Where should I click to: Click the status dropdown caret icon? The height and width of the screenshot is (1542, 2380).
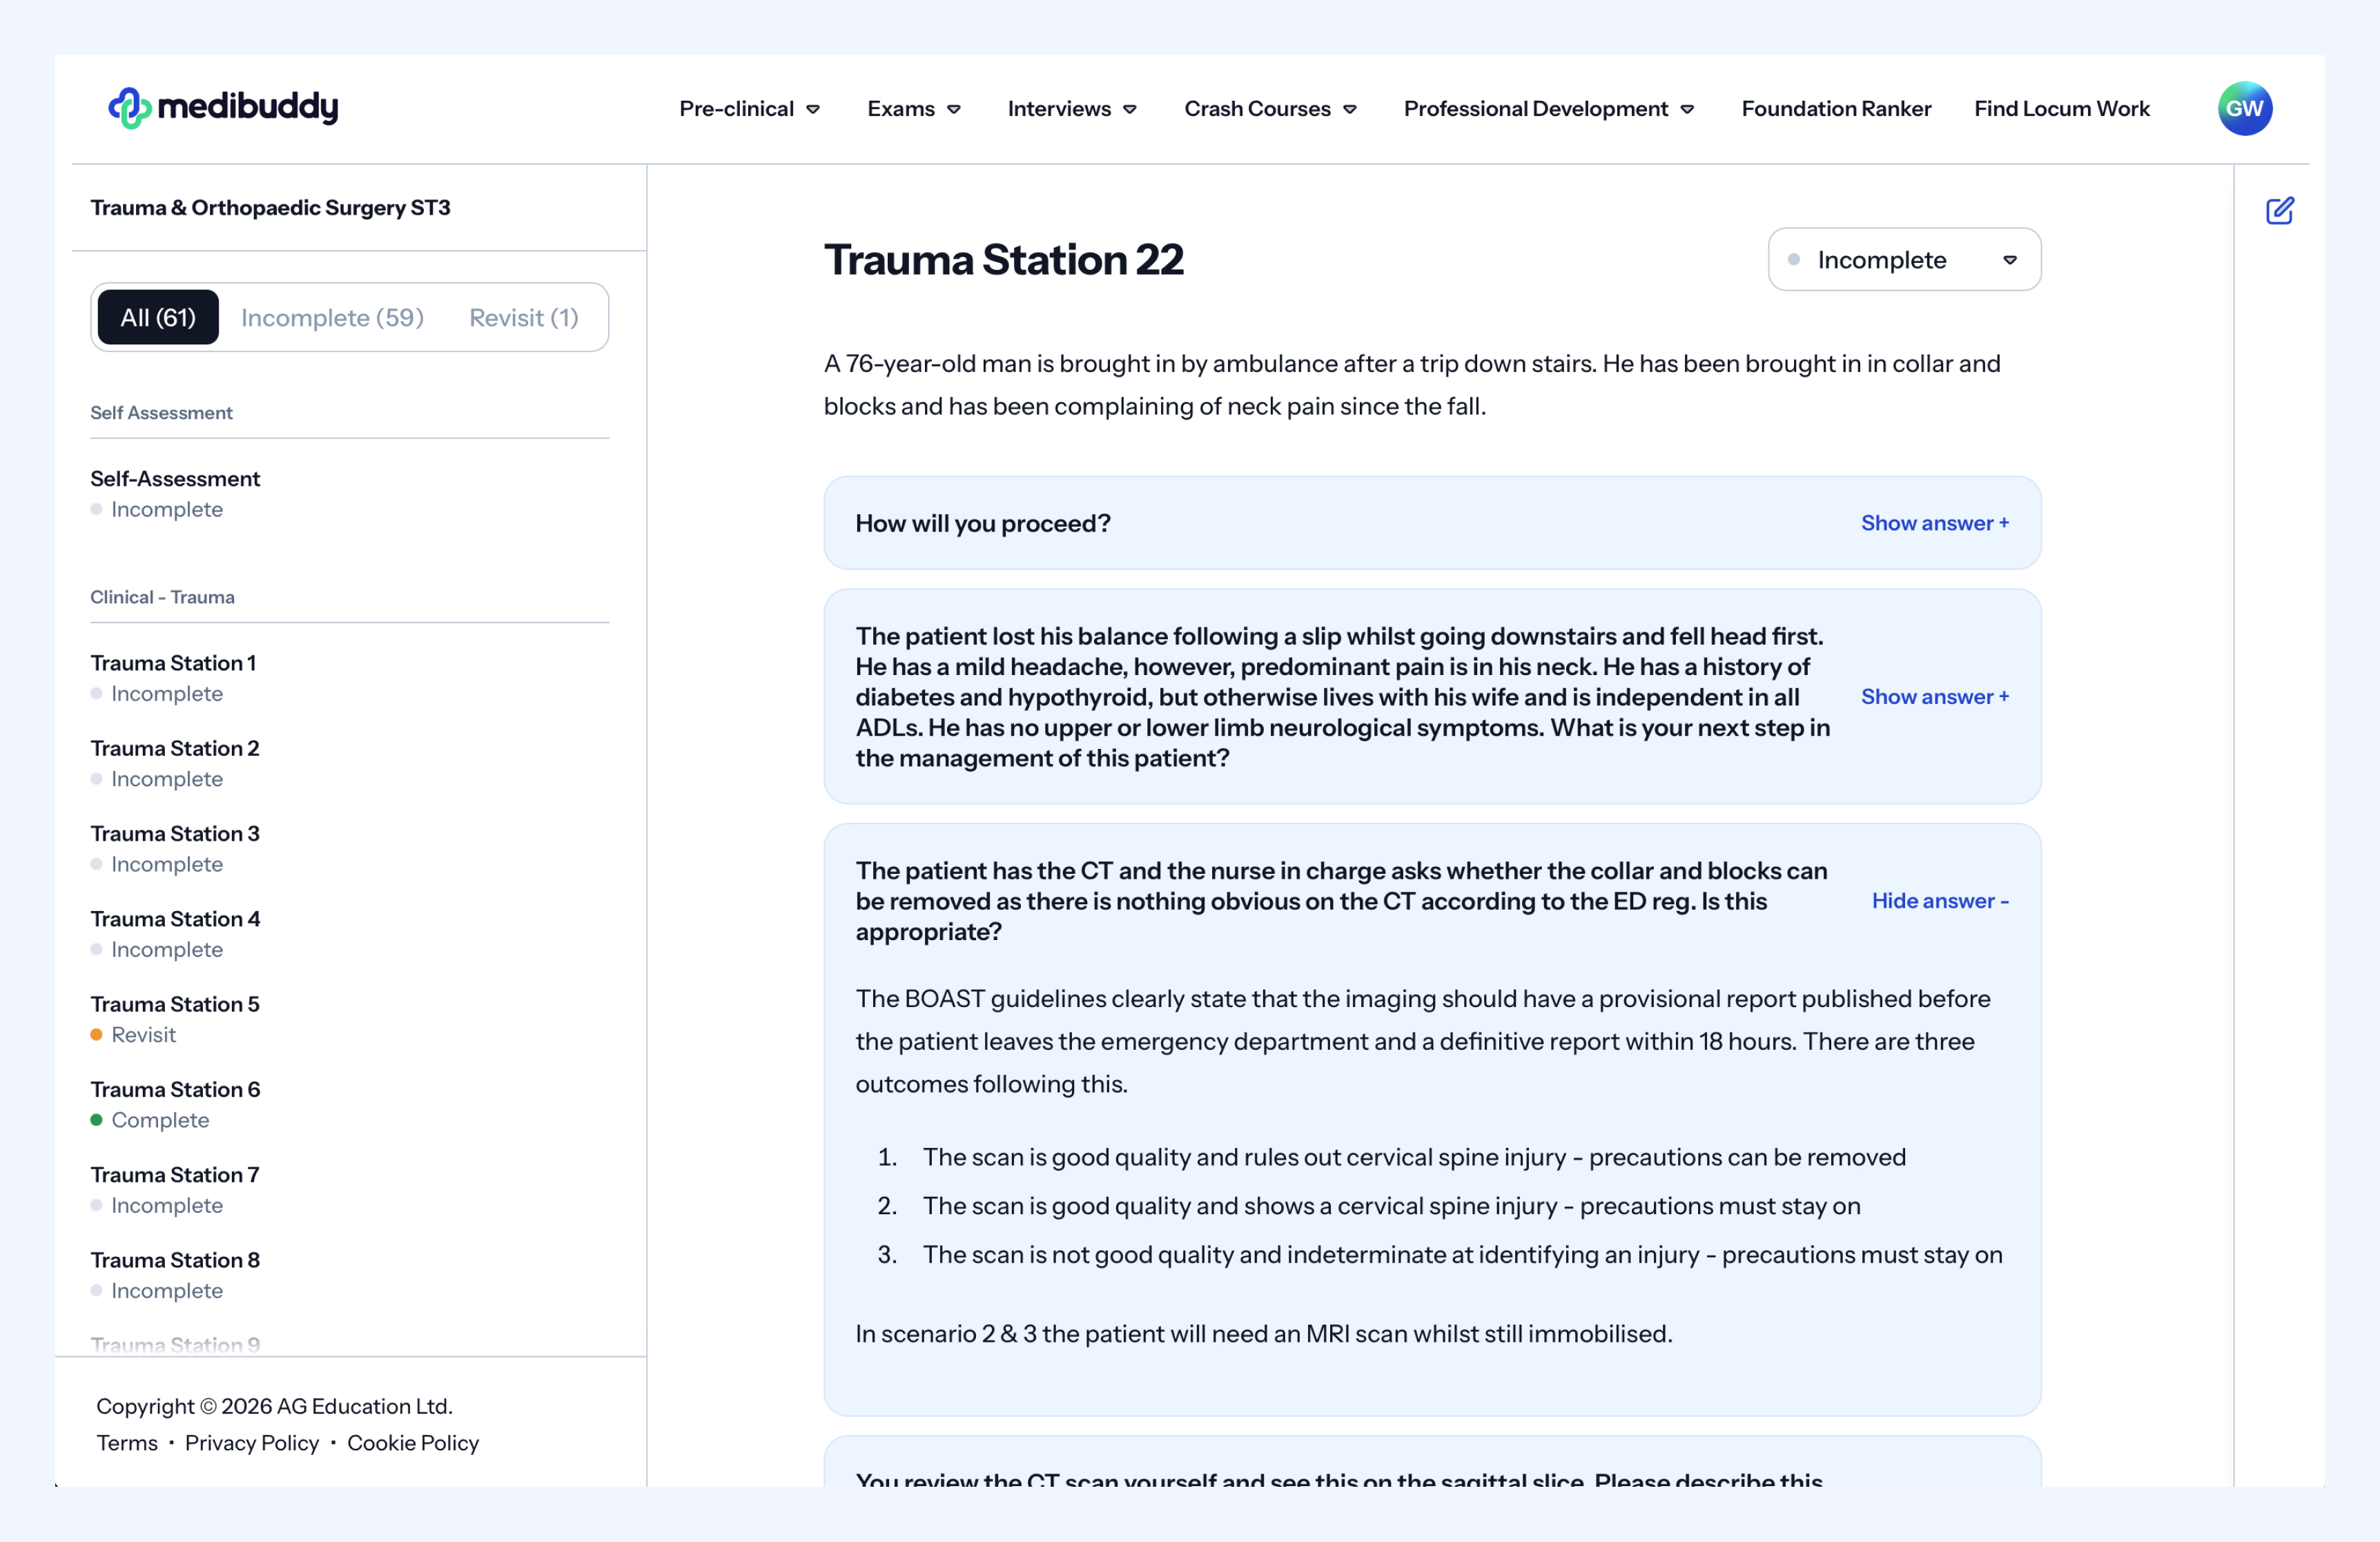(x=2010, y=260)
